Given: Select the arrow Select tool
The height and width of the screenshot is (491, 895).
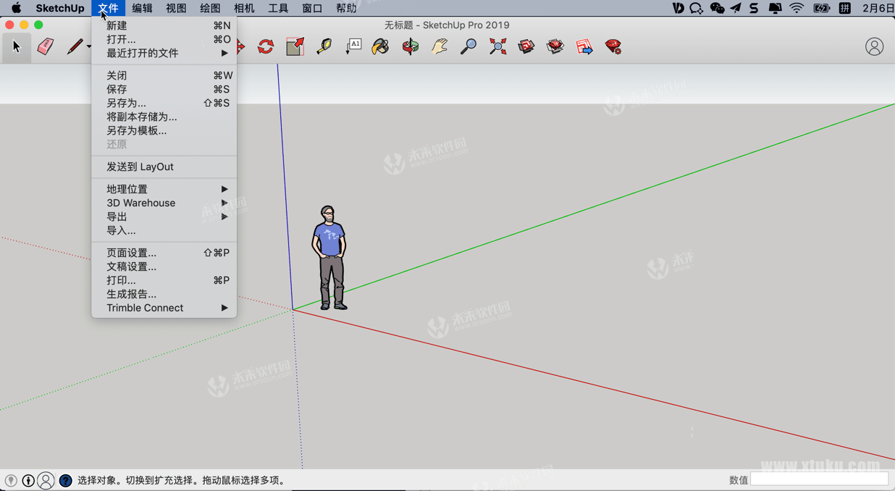Looking at the screenshot, I should [x=16, y=47].
